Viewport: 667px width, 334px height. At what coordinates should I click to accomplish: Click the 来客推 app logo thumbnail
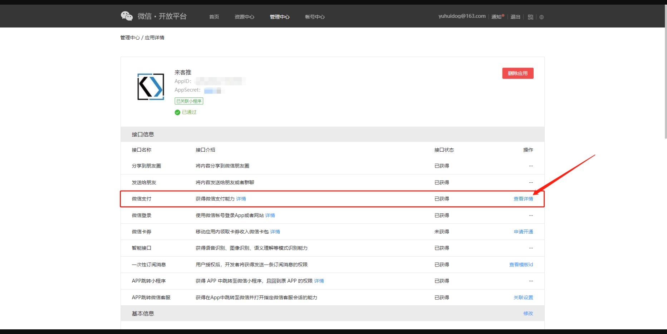[x=151, y=87]
